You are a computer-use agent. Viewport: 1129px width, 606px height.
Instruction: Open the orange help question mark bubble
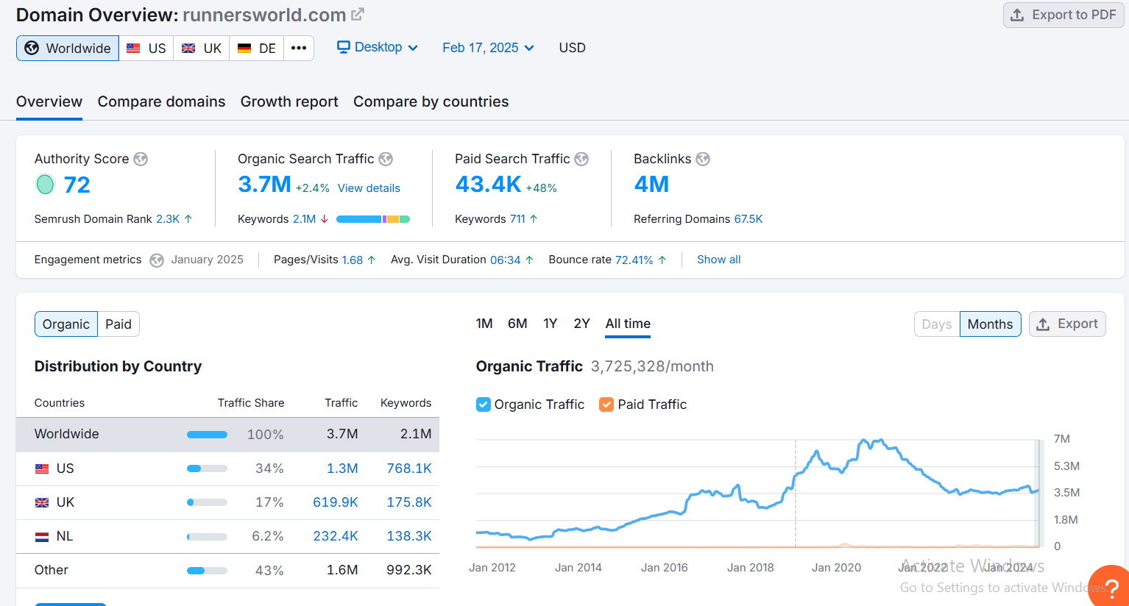pyautogui.click(x=1111, y=588)
